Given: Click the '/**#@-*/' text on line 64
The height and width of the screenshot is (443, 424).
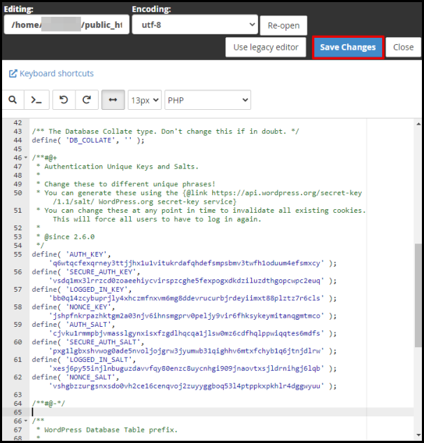Looking at the screenshot, I should [48, 403].
